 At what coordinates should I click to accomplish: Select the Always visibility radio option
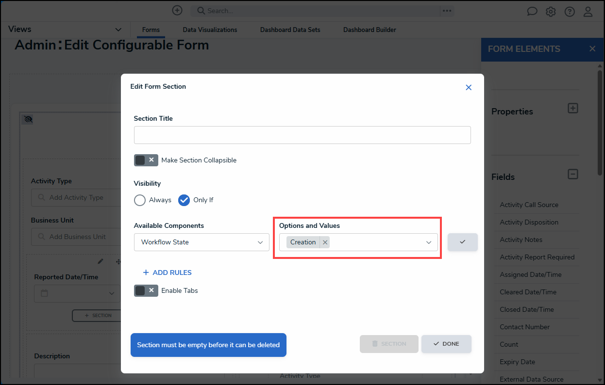[x=140, y=200]
